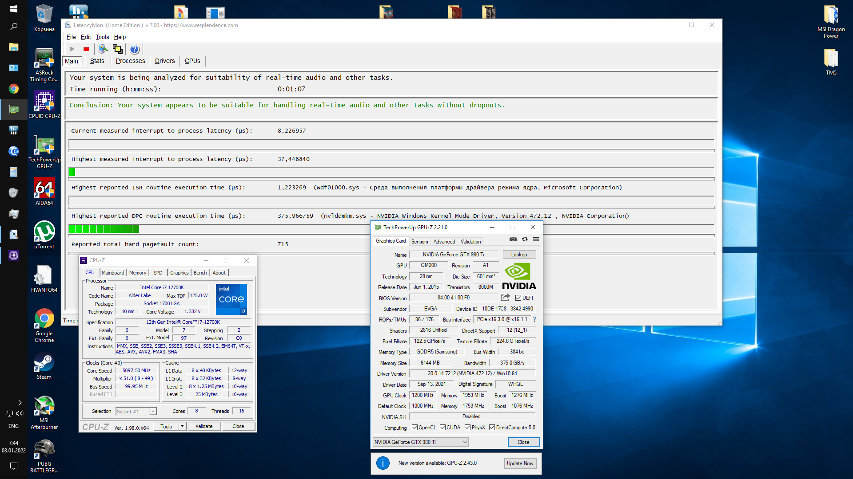Toggle the OpenCL checkbox
The width and height of the screenshot is (853, 479).
(x=415, y=428)
